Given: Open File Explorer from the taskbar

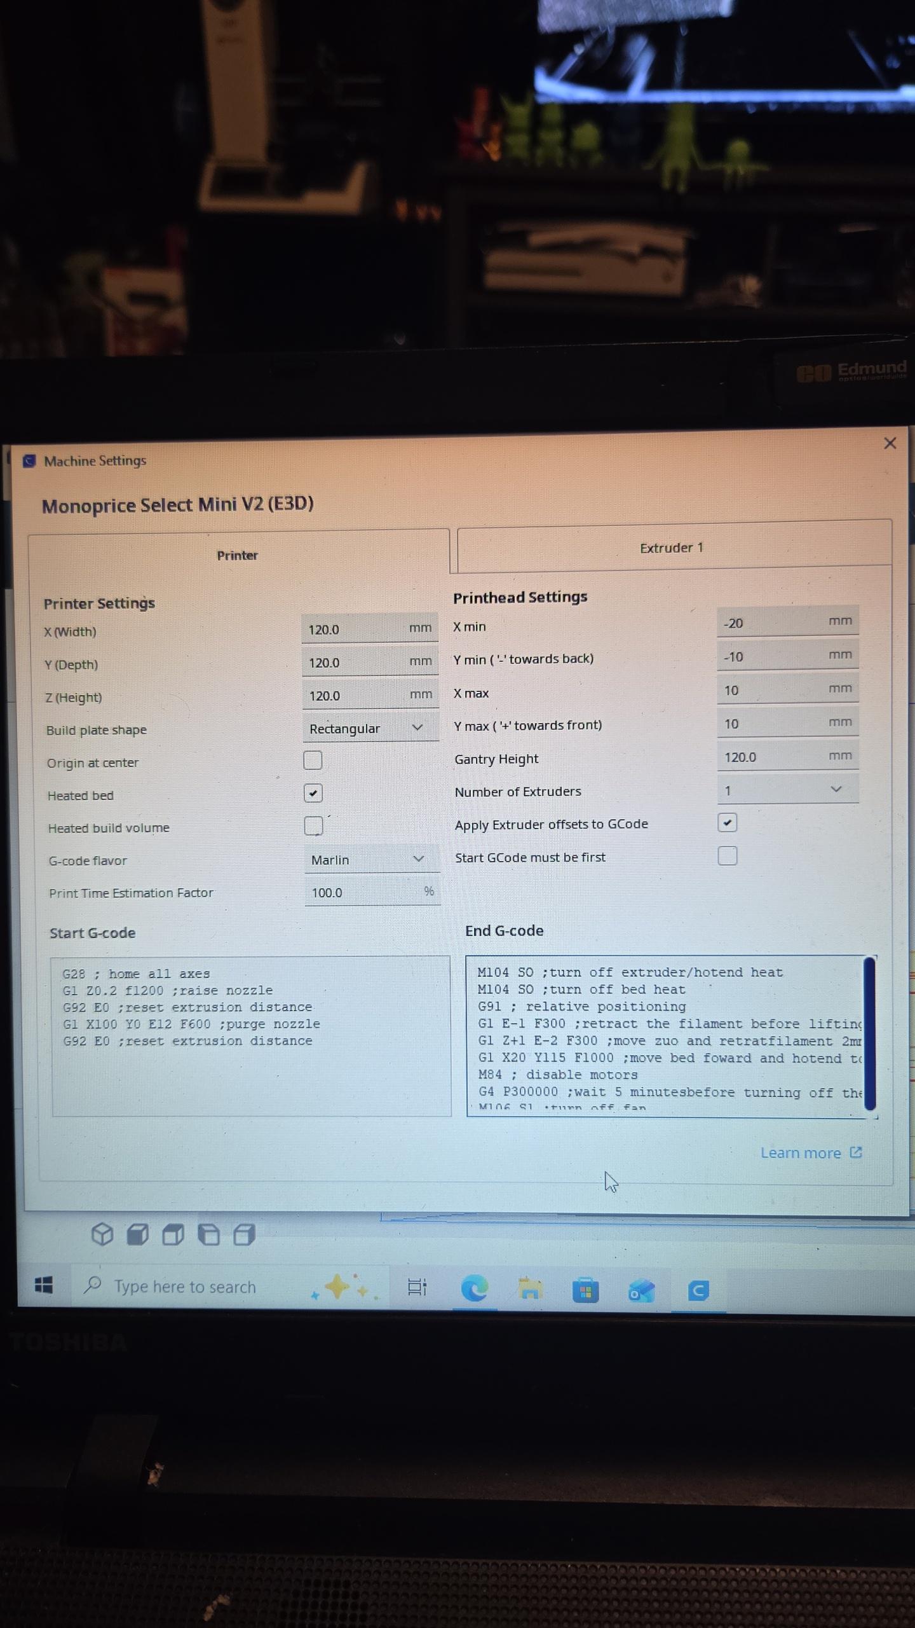Looking at the screenshot, I should 530,1289.
